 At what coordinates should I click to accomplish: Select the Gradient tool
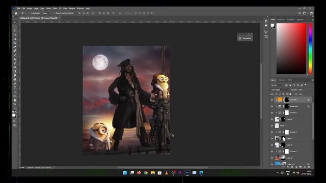[x=15, y=71]
